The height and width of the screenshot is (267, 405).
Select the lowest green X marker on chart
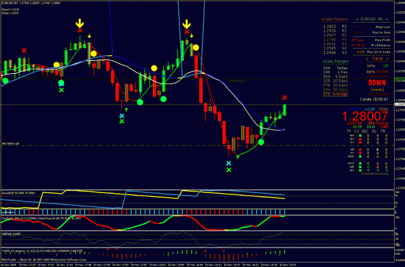click(x=229, y=170)
